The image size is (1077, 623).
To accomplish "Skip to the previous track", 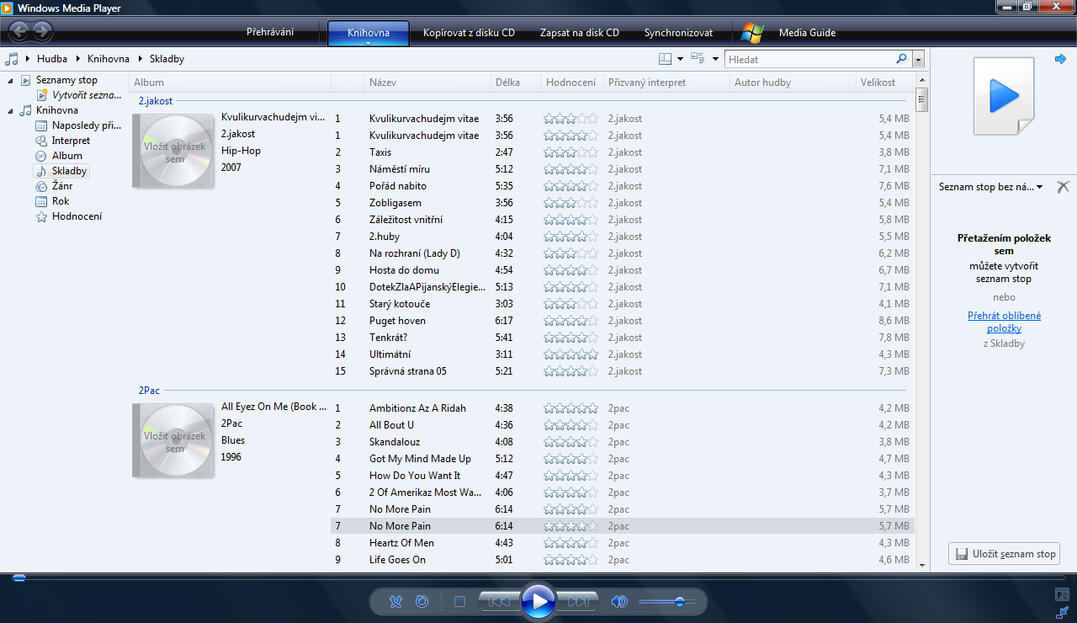I will (499, 602).
